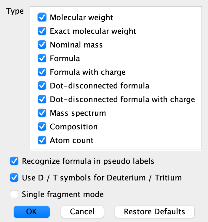Disable the Nominal mass option checkbox
208x222 pixels.
click(x=42, y=45)
